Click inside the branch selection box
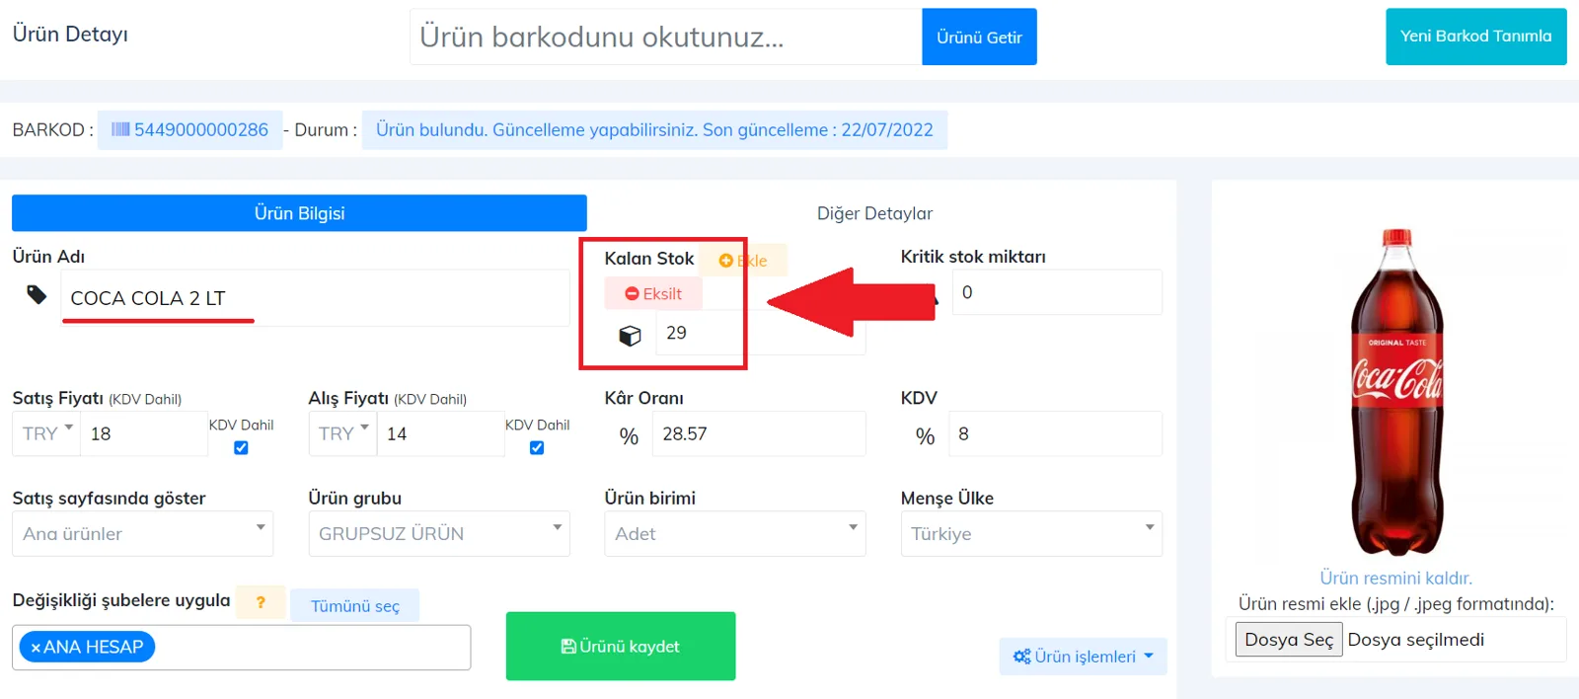This screenshot has height=699, width=1579. point(241,648)
